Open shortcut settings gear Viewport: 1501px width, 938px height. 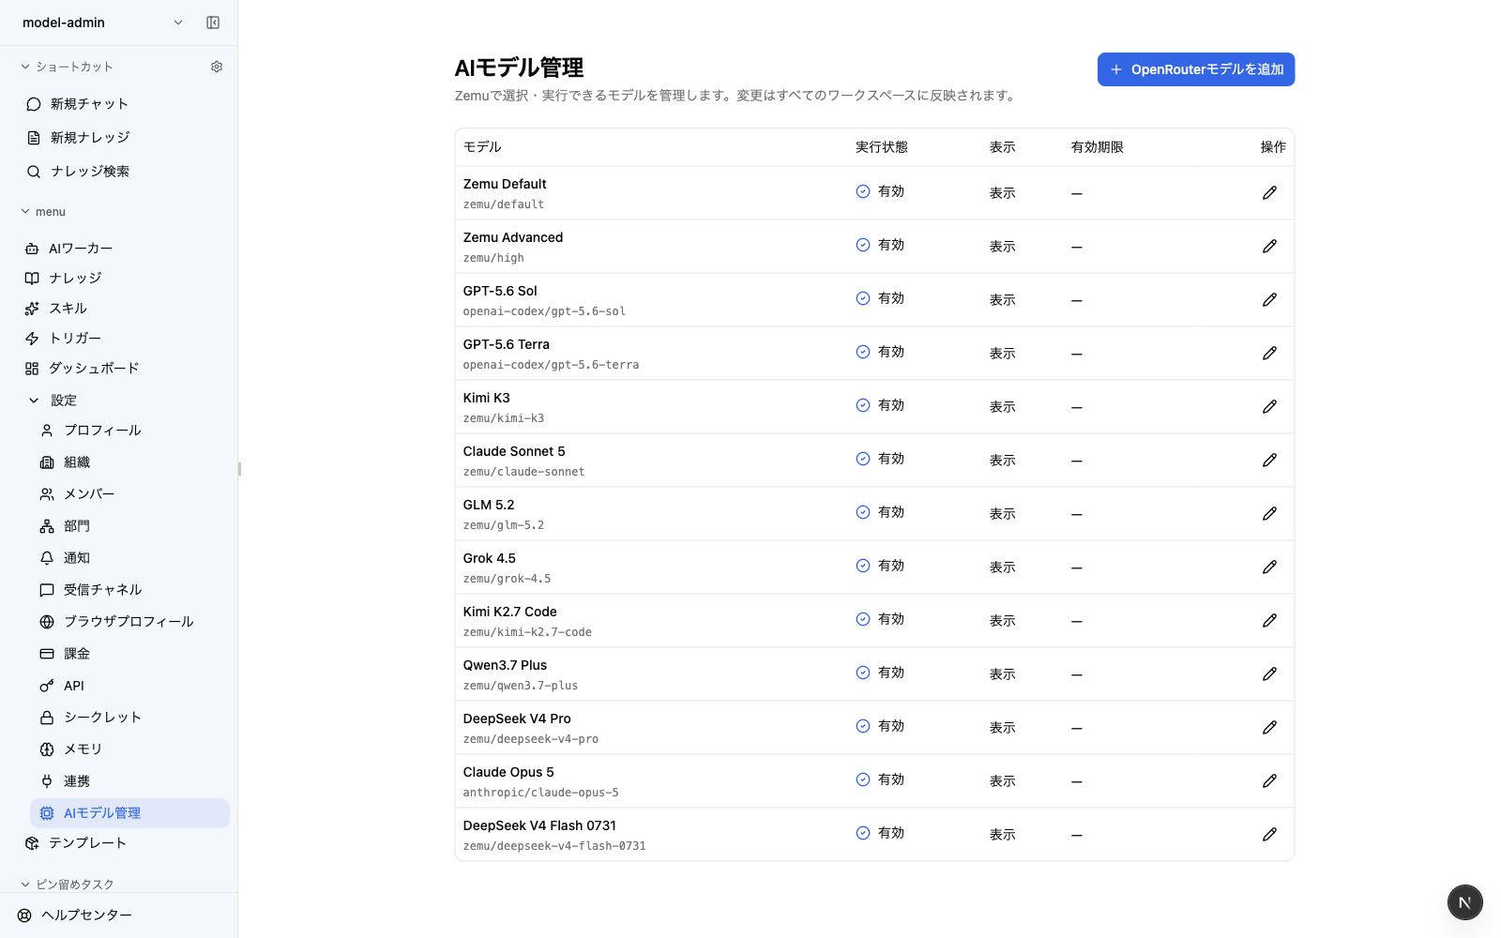(x=217, y=67)
